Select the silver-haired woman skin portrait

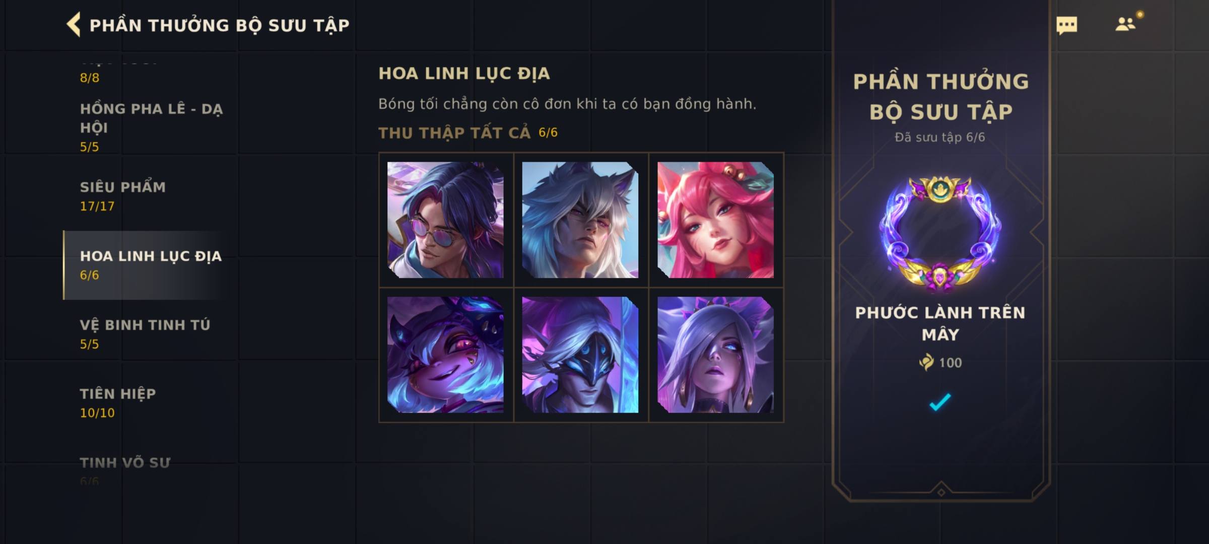715,355
